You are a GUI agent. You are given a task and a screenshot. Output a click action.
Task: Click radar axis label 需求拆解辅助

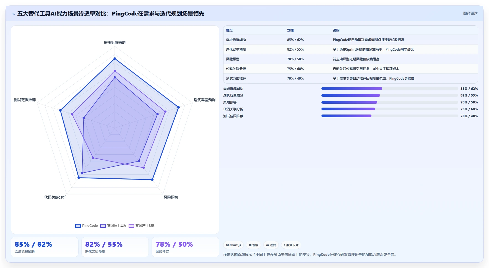coord(115,42)
